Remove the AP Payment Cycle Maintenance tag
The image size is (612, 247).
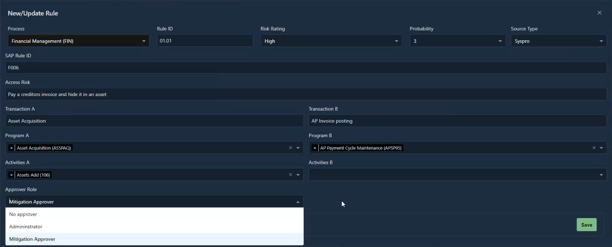pos(315,148)
